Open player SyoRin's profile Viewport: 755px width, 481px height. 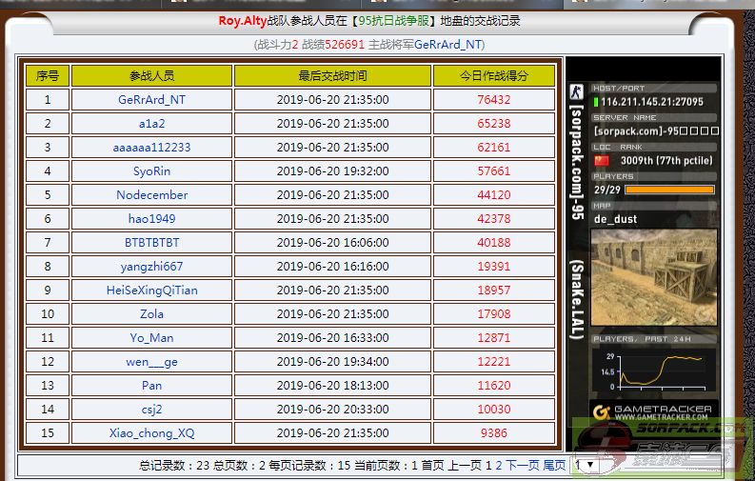(151, 171)
